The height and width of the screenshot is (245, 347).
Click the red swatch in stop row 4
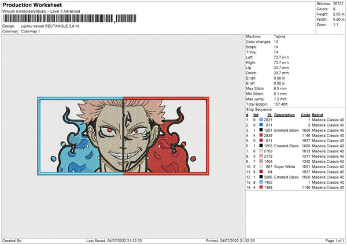[261, 135]
